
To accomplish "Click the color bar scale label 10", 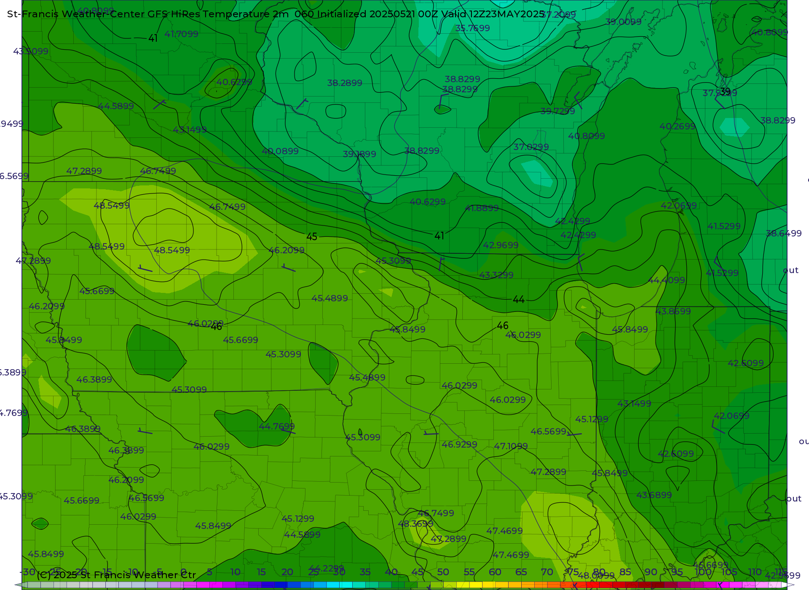I will 235,572.
